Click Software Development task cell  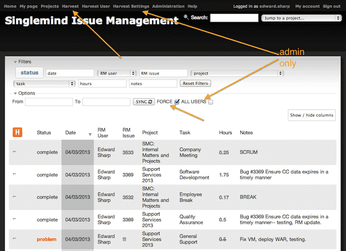click(194, 175)
